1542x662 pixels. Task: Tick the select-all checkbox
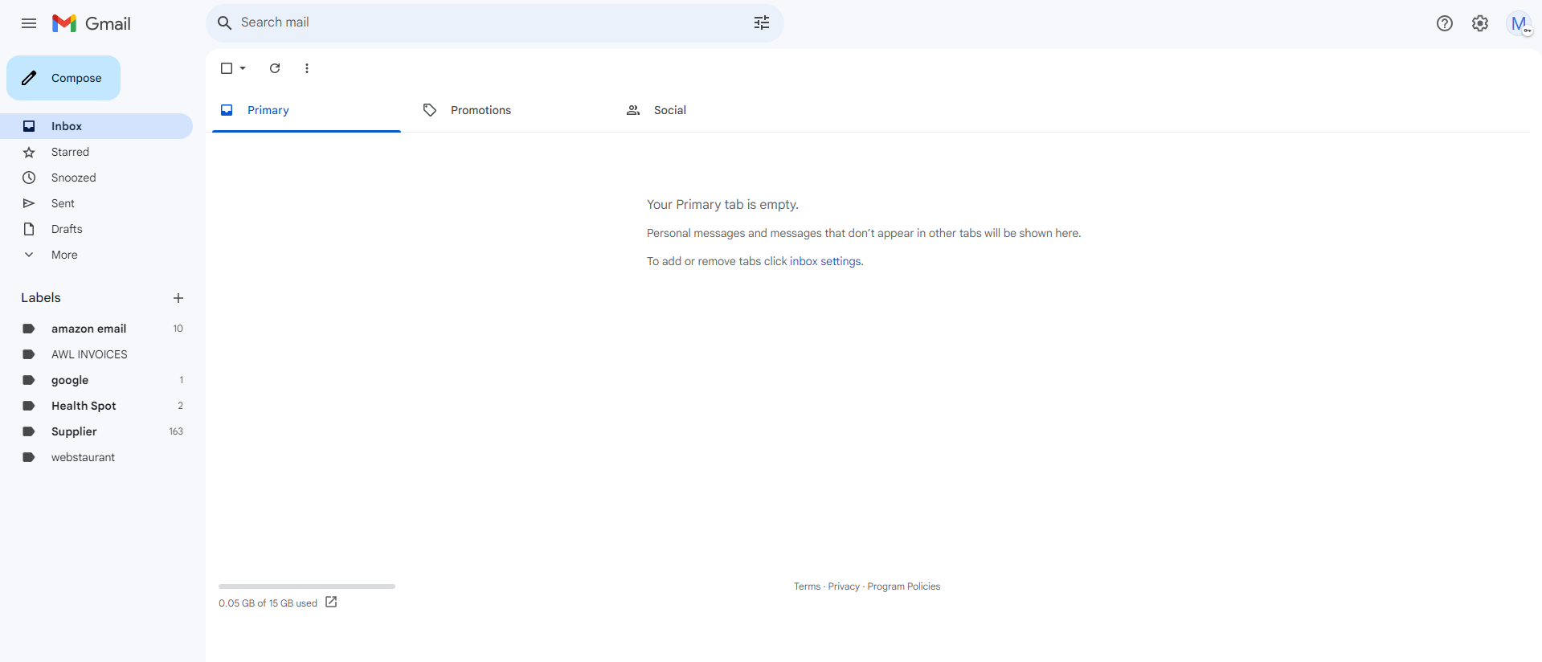(x=227, y=68)
